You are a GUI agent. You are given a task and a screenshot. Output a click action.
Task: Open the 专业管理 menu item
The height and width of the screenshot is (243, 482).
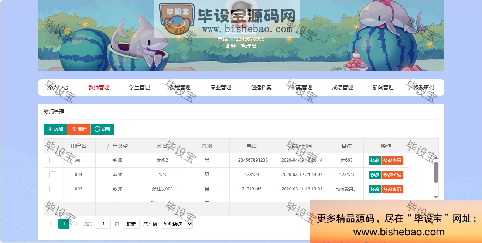[x=221, y=88]
